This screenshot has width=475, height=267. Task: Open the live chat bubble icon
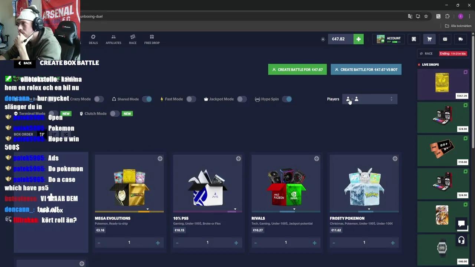click(461, 223)
